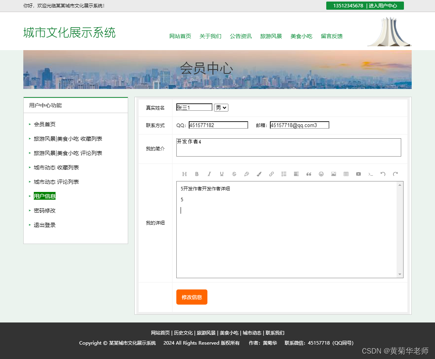
Task: Click 退出登录 in the sidebar
Action: pos(45,225)
